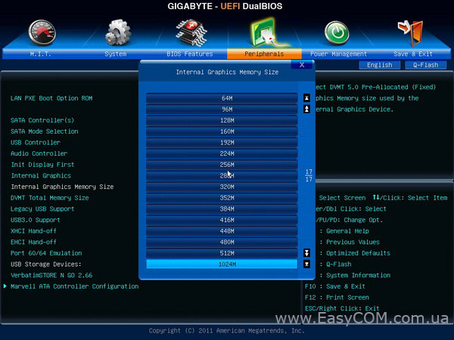Image resolution: width=454 pixels, height=340 pixels.
Task: Click the English language button
Action: coord(380,65)
